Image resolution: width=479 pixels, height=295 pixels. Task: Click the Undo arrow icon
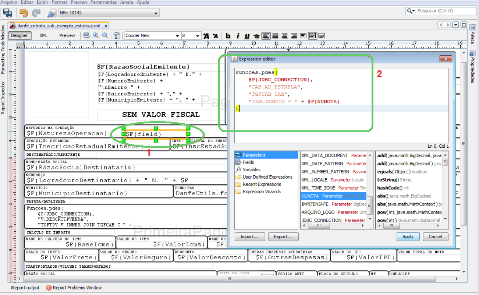(24, 13)
